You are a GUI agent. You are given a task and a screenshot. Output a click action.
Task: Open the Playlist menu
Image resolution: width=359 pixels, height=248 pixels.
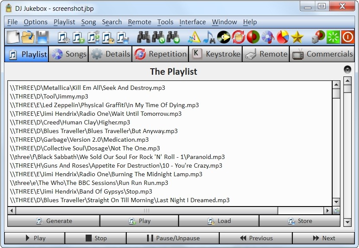point(64,22)
